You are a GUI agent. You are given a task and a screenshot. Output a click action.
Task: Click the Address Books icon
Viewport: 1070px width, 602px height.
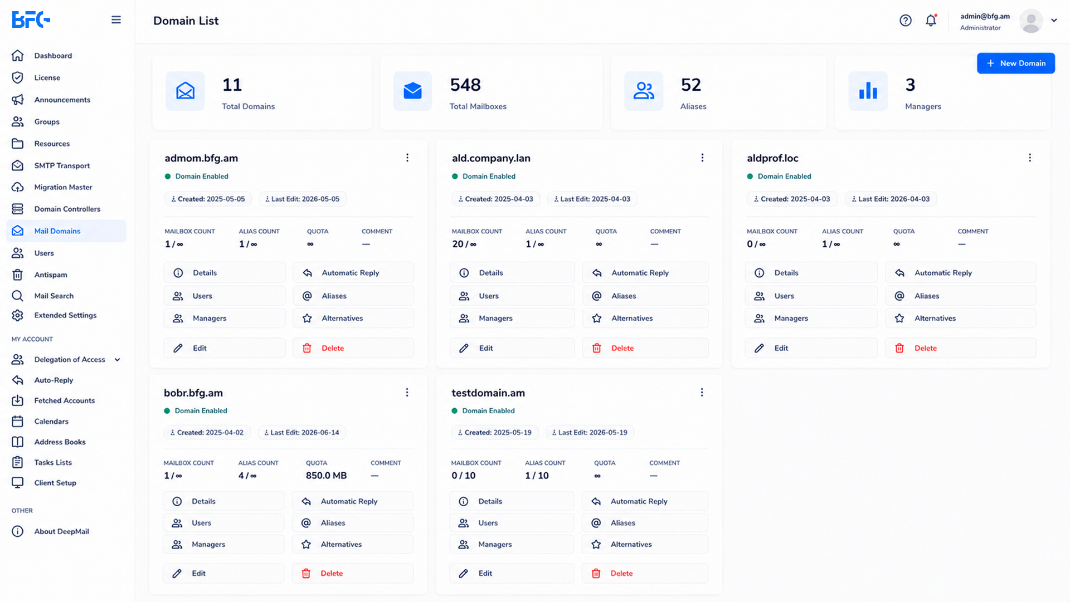[18, 442]
